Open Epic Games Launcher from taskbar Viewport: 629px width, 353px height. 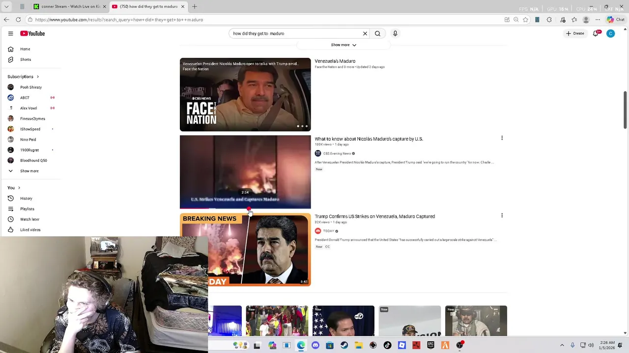pos(430,345)
